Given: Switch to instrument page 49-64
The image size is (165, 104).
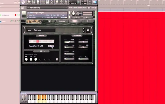Looking at the screenshot, I should 84,8.
